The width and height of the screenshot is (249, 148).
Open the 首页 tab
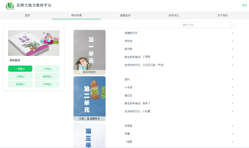[x=28, y=16]
